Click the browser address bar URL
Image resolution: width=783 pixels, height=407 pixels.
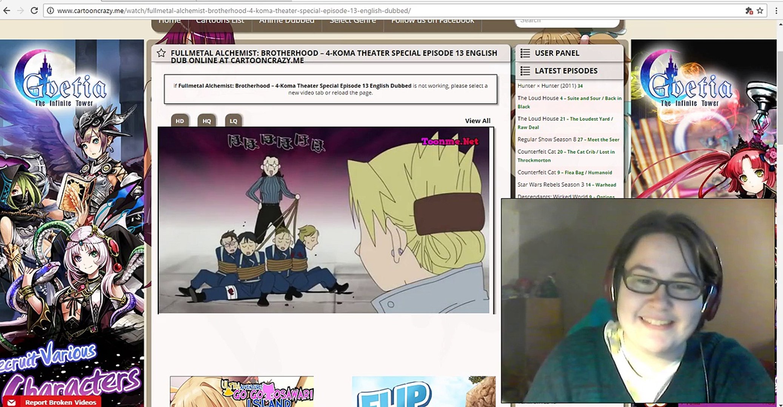coord(234,11)
